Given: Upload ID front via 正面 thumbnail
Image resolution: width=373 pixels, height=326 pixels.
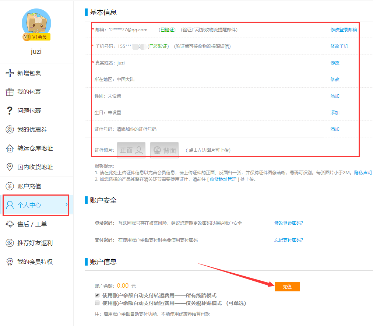Looking at the screenshot, I should pos(131,150).
